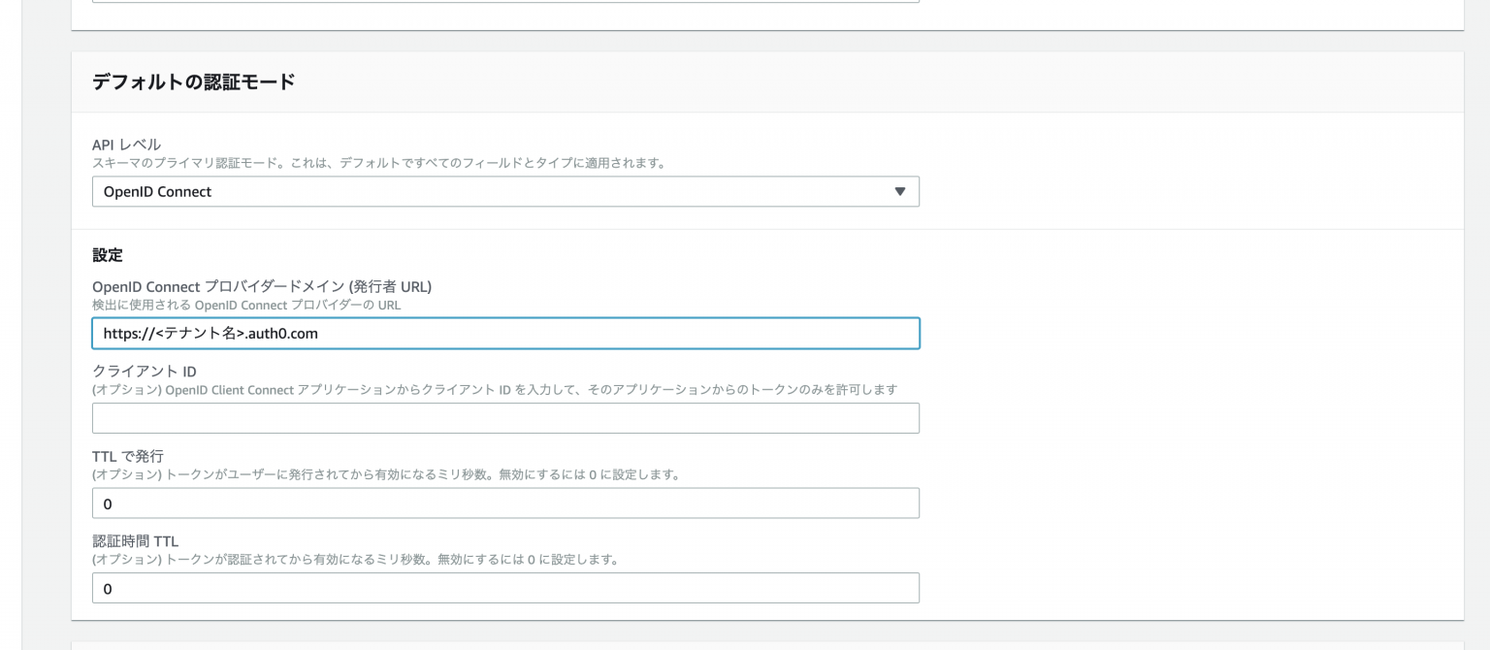This screenshot has height=650, width=1490.
Task: Click the empty Client ID input box
Action: [x=505, y=418]
